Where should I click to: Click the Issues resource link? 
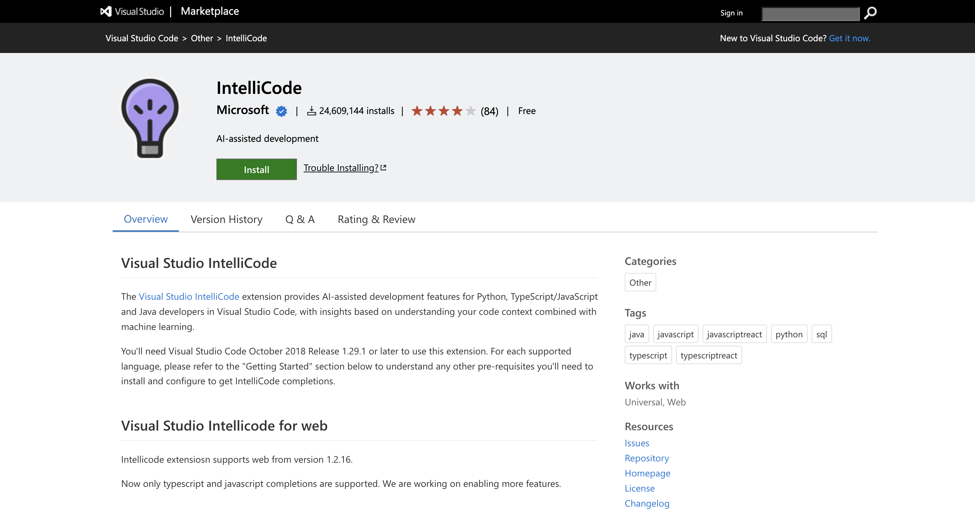click(637, 443)
